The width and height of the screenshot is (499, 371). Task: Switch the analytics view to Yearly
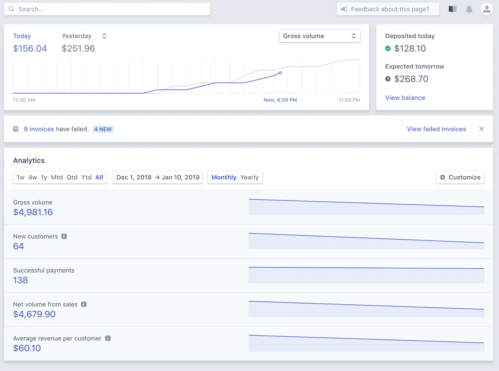point(249,177)
